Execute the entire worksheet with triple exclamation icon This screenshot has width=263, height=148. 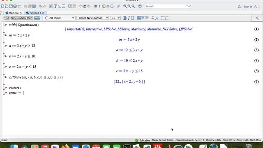(95, 6)
